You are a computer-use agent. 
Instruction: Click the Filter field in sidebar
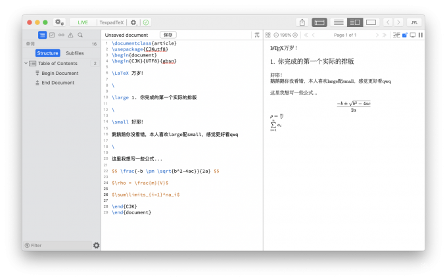[57, 245]
